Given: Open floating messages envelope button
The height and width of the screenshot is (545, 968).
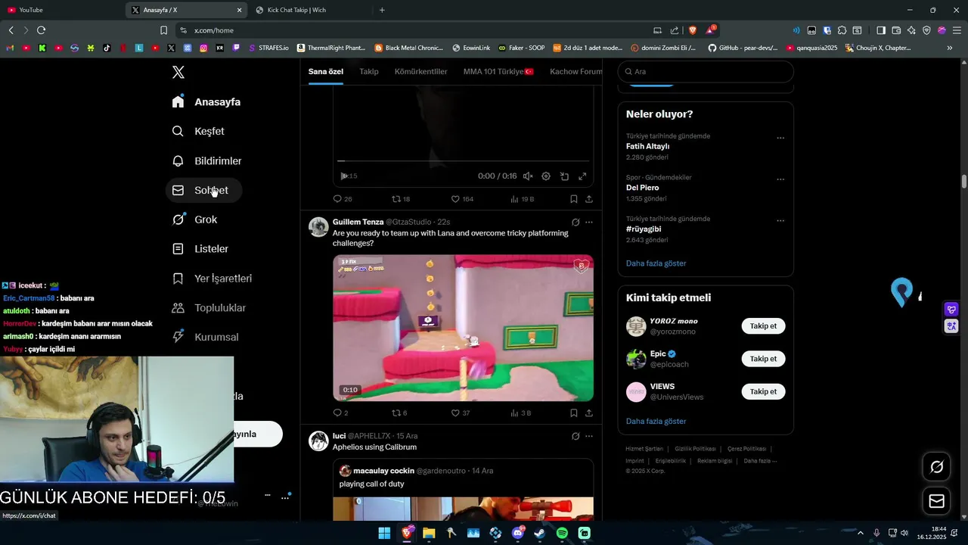Looking at the screenshot, I should pyautogui.click(x=936, y=501).
